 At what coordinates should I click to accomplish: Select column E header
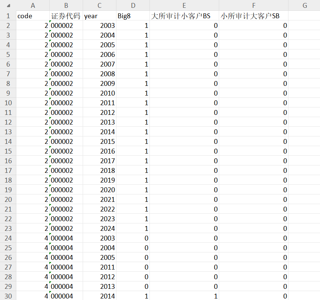[184, 5]
